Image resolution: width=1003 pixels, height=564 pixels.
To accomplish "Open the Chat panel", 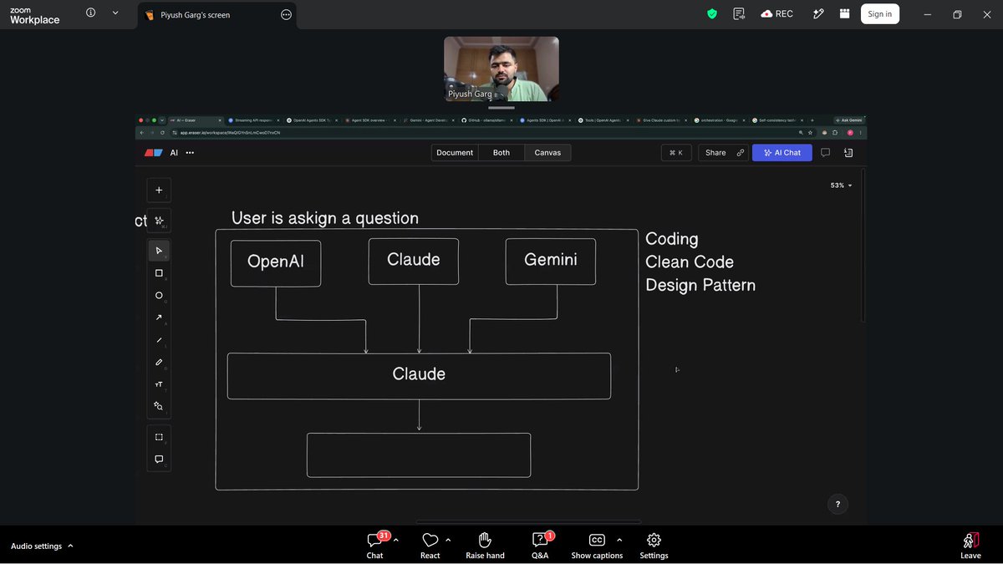I will [x=375, y=546].
